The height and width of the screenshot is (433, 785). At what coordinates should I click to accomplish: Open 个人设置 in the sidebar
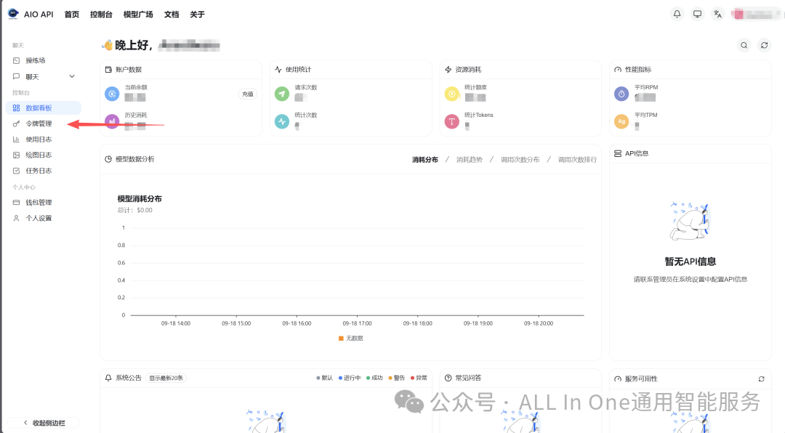(44, 218)
